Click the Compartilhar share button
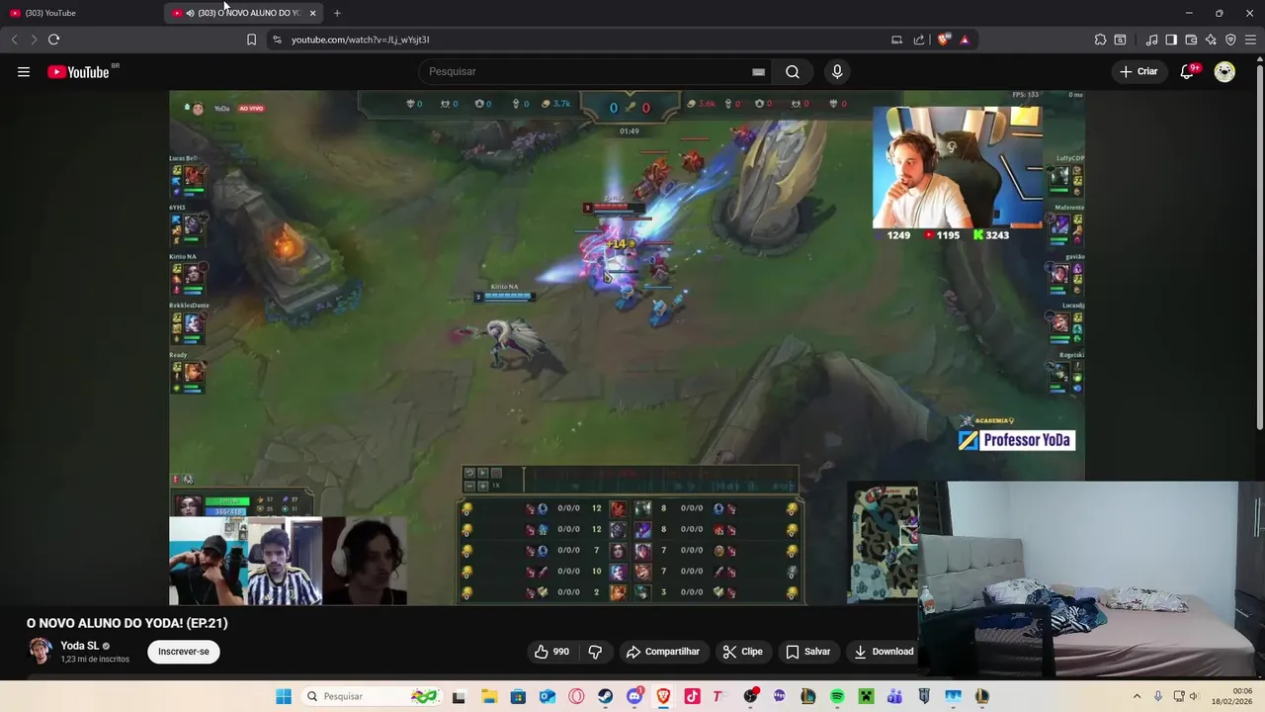The height and width of the screenshot is (712, 1265). [662, 652]
